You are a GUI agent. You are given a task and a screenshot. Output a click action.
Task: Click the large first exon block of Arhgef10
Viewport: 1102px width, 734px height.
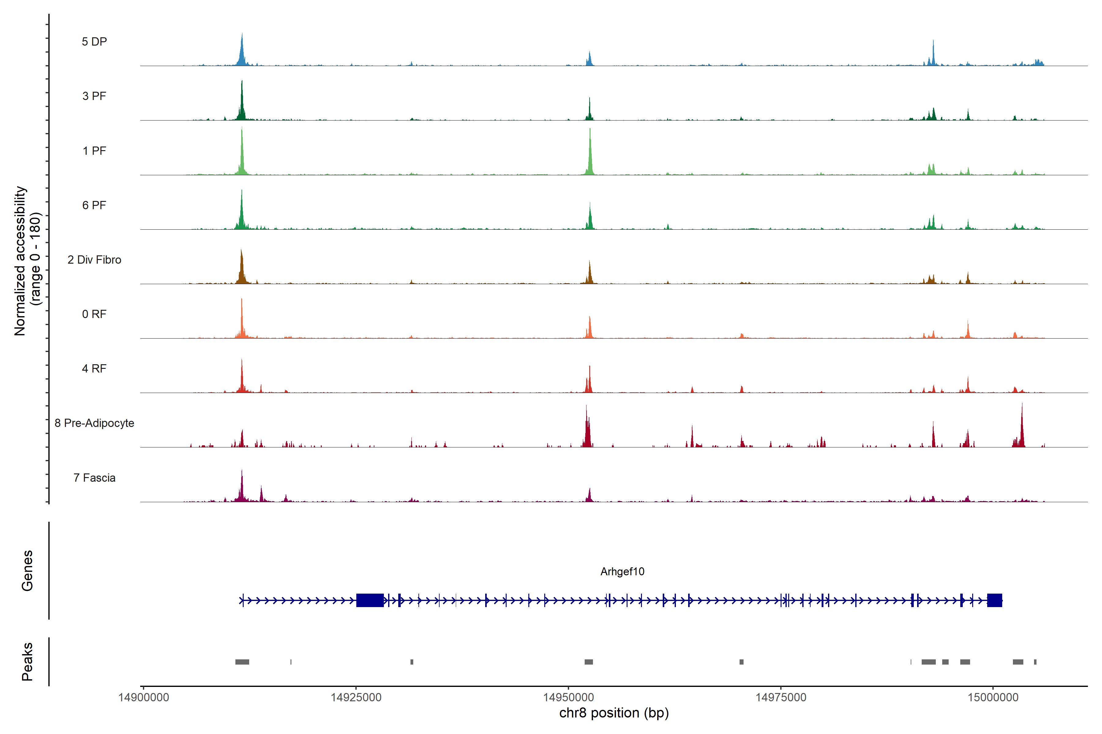370,600
